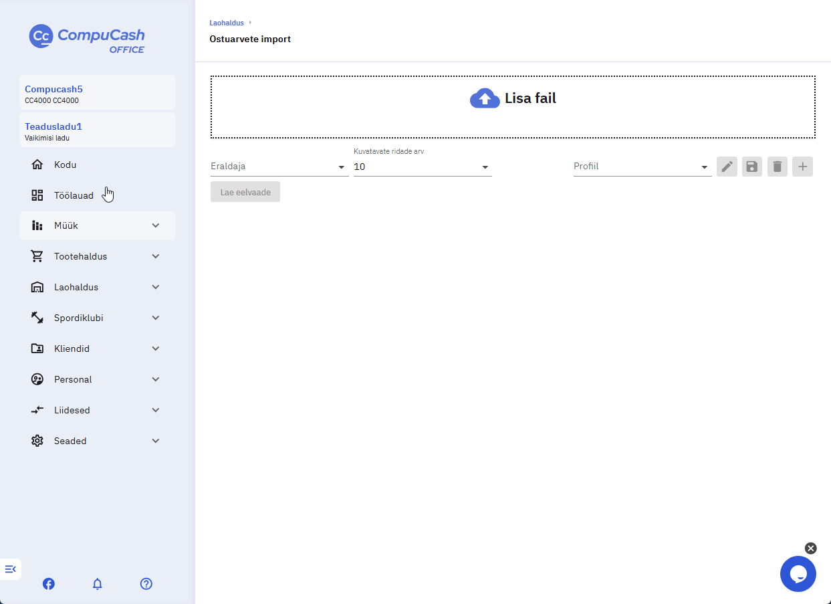
Task: Open the notifications bell icon
Action: (98, 584)
